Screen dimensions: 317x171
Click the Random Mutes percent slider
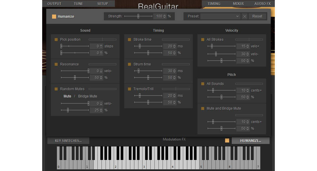coord(75,110)
